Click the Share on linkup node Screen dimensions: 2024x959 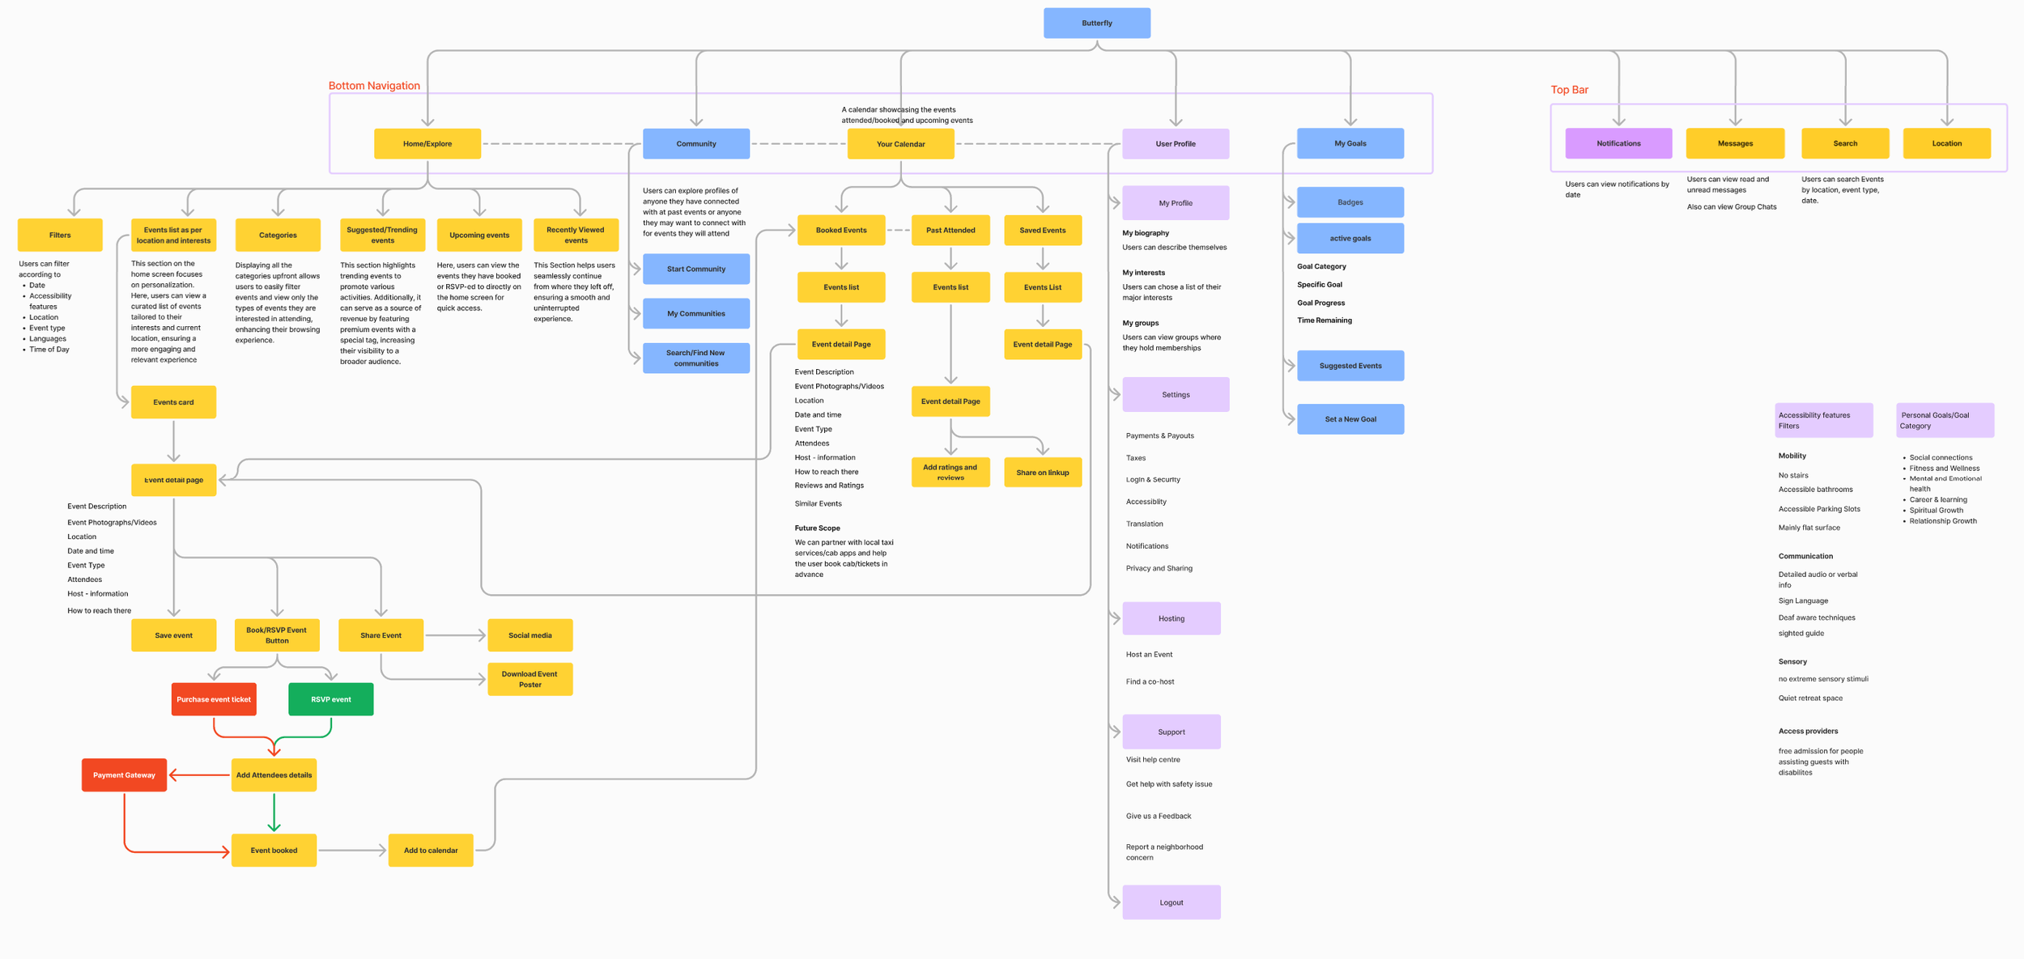(x=1042, y=473)
